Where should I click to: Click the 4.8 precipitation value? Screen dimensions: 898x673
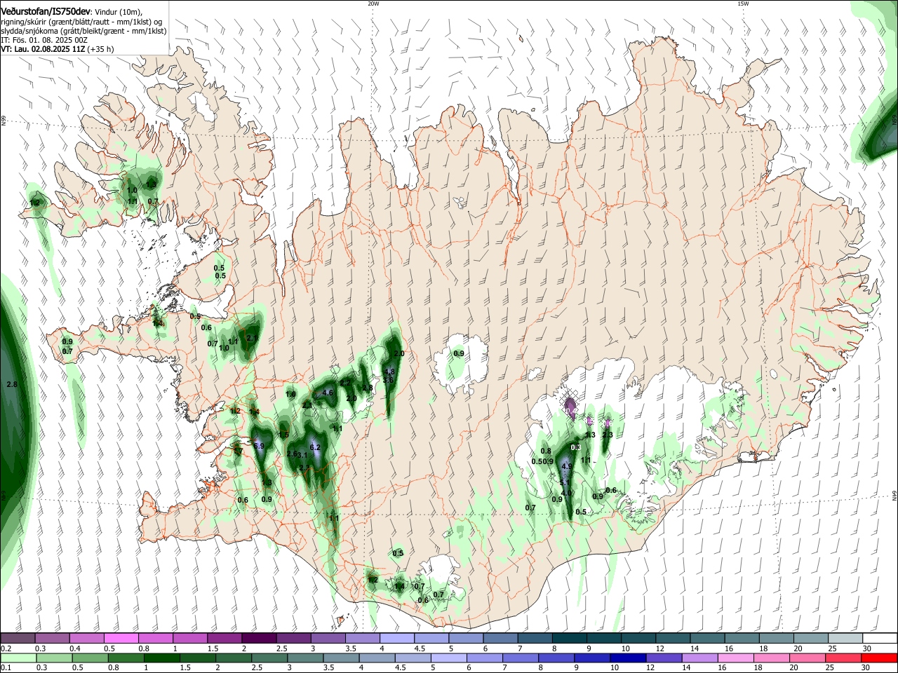click(390, 372)
